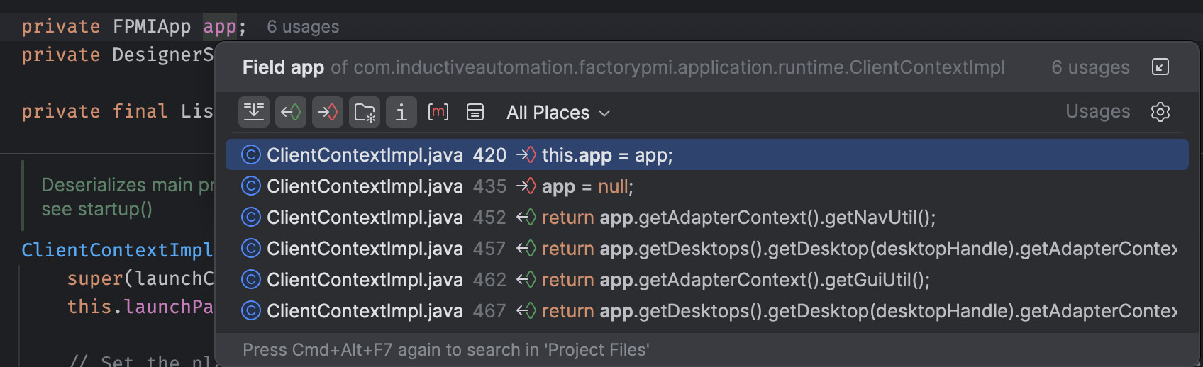Screen dimensions: 1203x367
Task: Click the class icon of line 420 result
Action: [251, 155]
